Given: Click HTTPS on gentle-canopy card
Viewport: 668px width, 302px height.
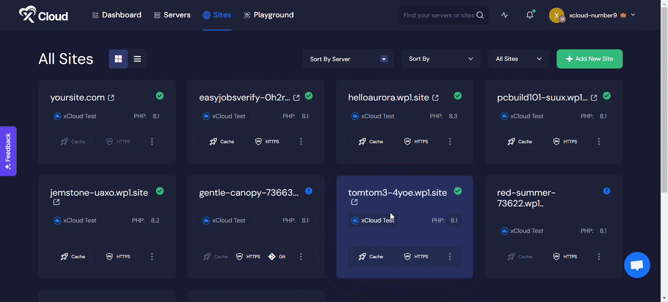Looking at the screenshot, I should click(x=248, y=257).
